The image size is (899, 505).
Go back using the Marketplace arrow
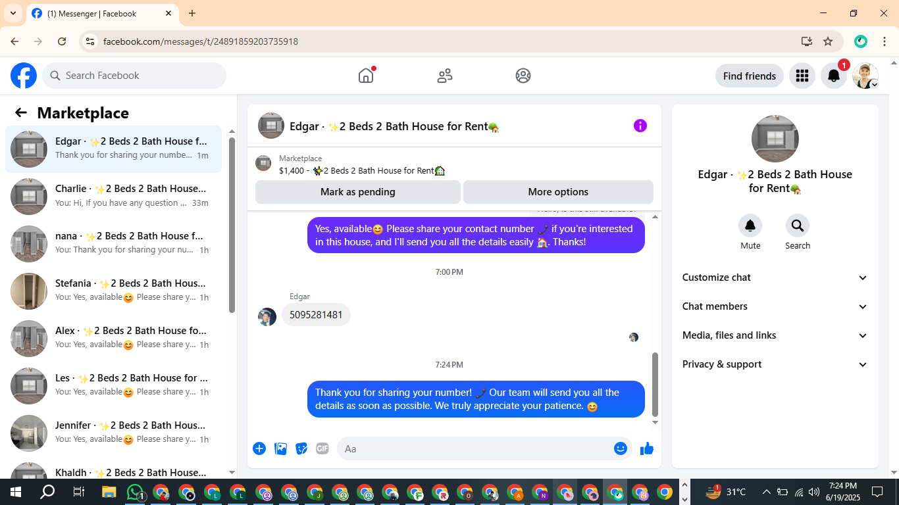pos(21,112)
